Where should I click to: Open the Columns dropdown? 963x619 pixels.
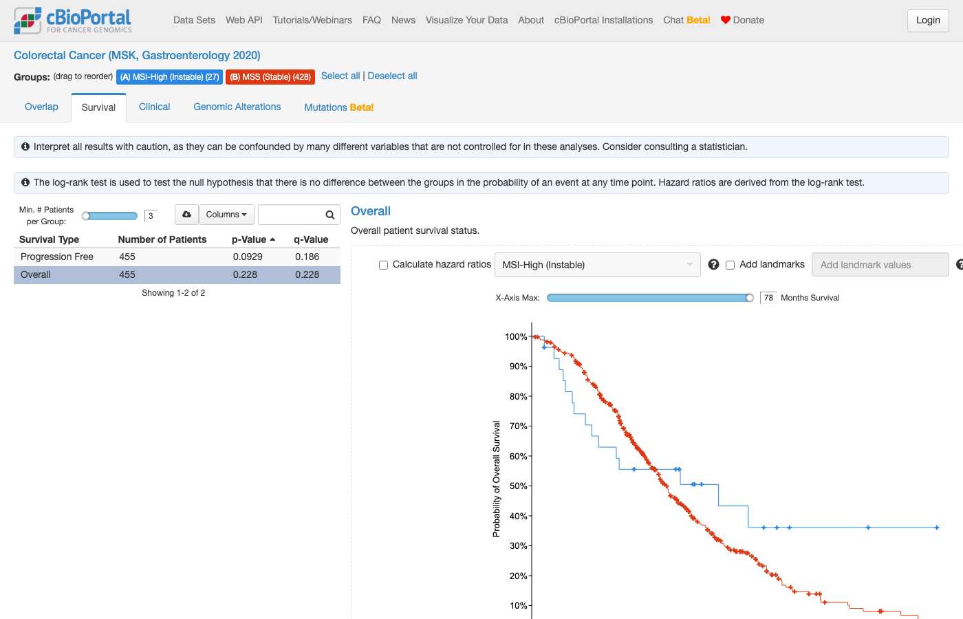tap(226, 215)
